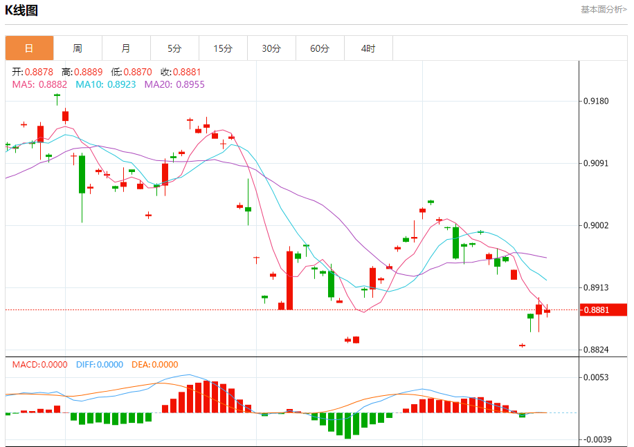
Task: Click the MACD value label
Action: [39, 365]
